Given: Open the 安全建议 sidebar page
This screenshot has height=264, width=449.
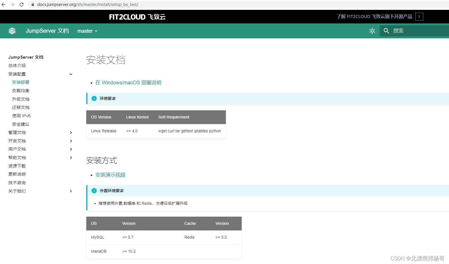Looking at the screenshot, I should tap(21, 124).
